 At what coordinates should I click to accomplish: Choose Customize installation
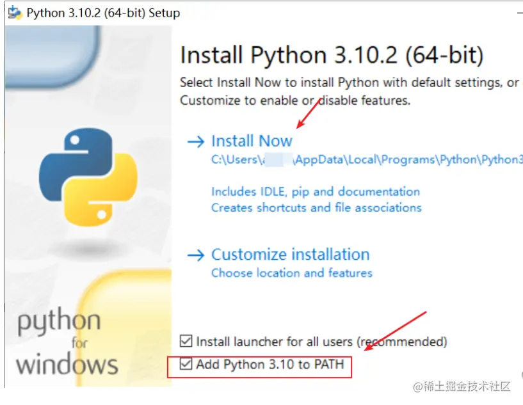tap(291, 255)
